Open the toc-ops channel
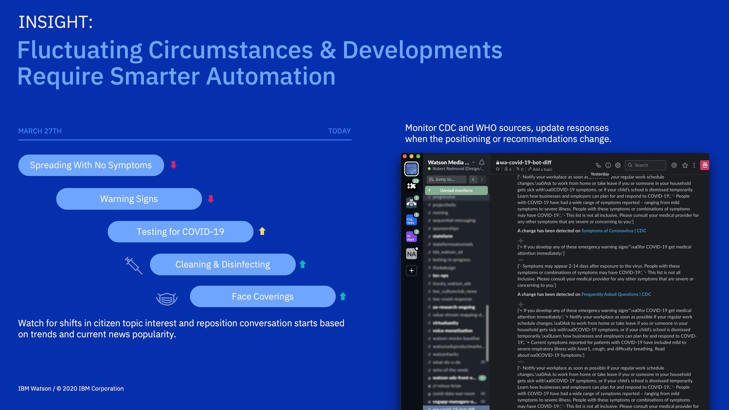 (x=440, y=276)
